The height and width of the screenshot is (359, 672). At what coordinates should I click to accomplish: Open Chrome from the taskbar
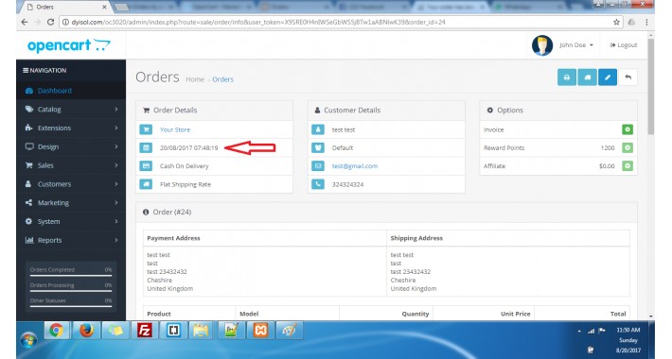56,331
